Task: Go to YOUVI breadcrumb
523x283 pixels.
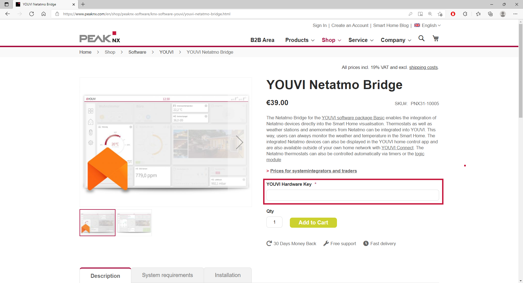Action: click(166, 52)
